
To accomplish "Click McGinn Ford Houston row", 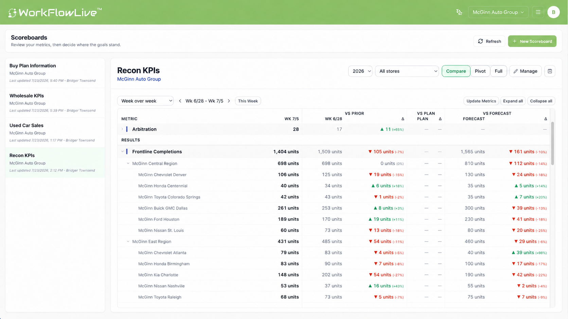I will 334,219.
